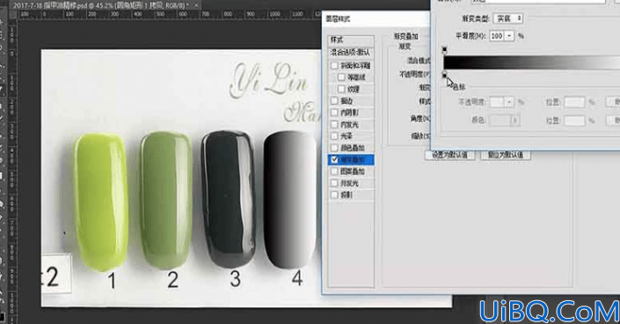Image resolution: width=620 pixels, height=324 pixels.
Task: Open the 平滑度 (smoothness) slider arrow
Action: (510, 36)
